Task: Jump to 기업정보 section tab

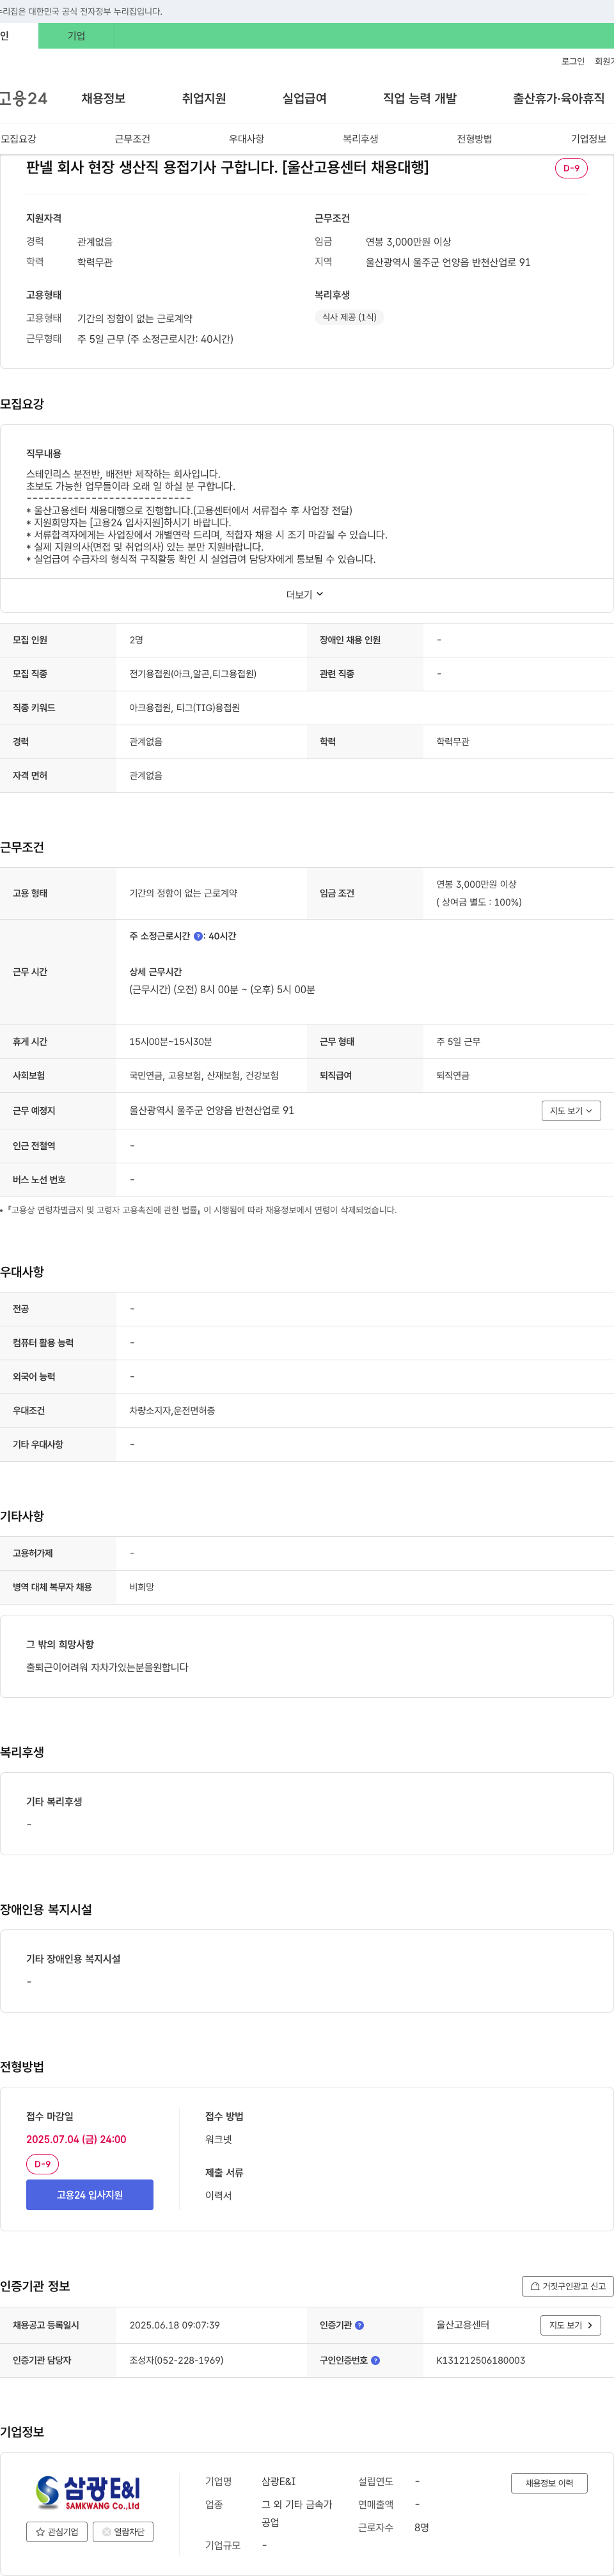Action: (589, 139)
